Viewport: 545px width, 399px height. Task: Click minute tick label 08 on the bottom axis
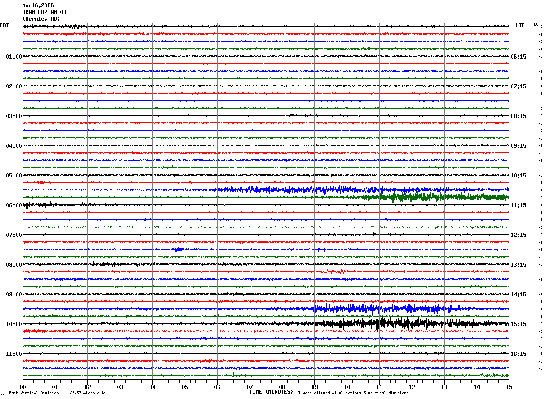(282, 387)
